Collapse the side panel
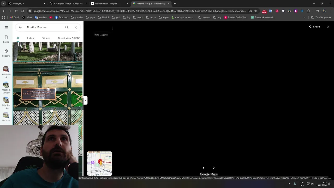This screenshot has height=188, width=334. pyautogui.click(x=85, y=100)
